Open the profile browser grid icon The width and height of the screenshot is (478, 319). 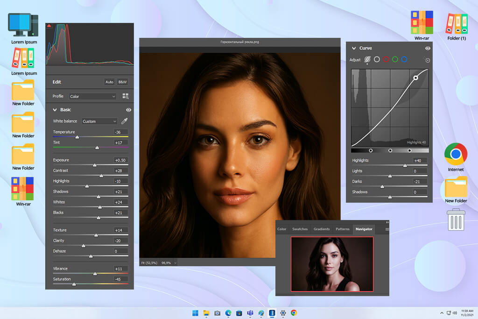point(125,96)
